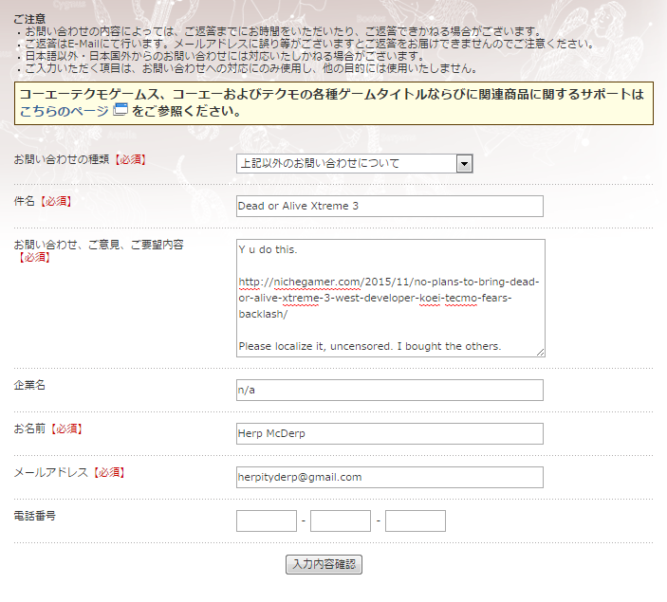Click the お名前 label
The image size is (667, 602).
coord(29,429)
